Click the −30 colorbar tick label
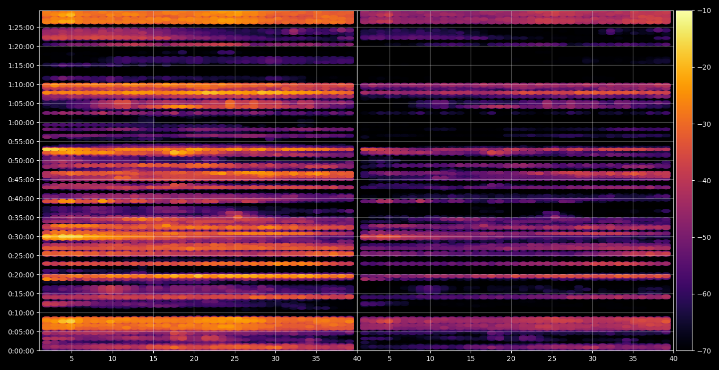Image resolution: width=719 pixels, height=370 pixels. (x=704, y=124)
